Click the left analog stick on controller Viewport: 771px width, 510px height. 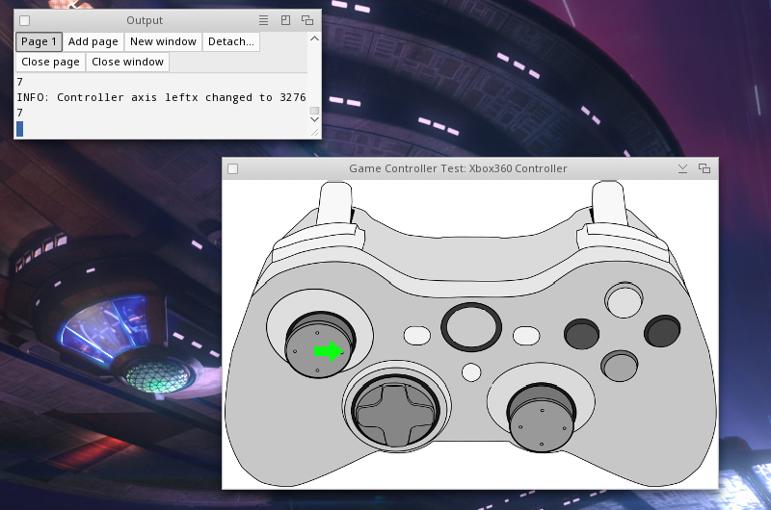pyautogui.click(x=320, y=344)
